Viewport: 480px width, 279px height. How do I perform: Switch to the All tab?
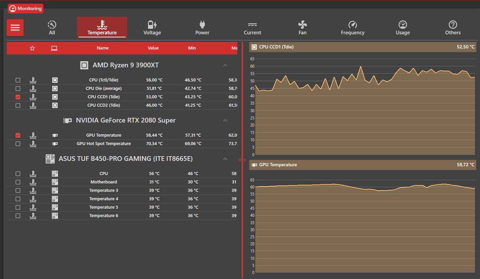(52, 28)
